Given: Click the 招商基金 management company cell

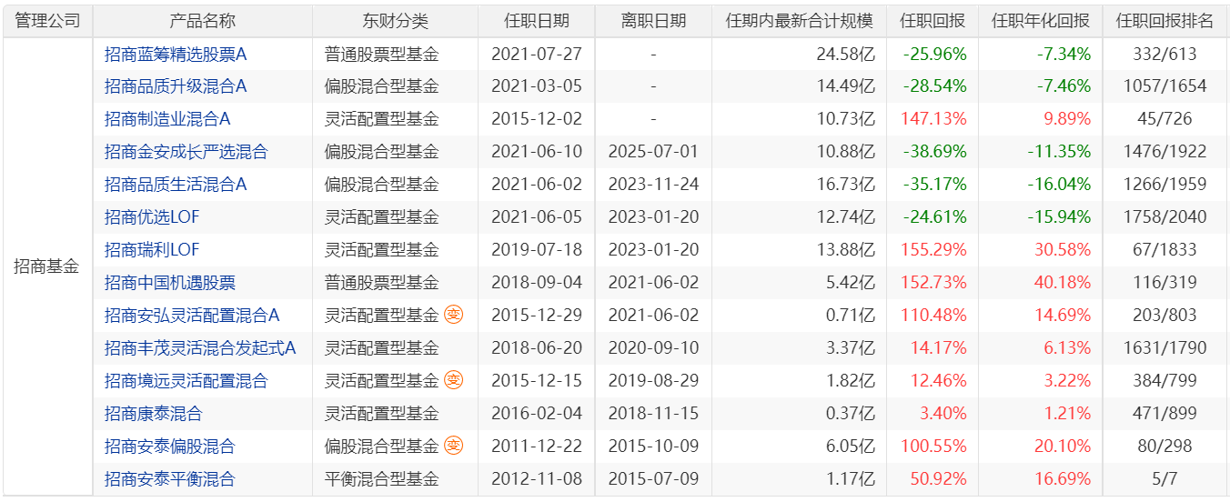Looking at the screenshot, I should pyautogui.click(x=47, y=266).
